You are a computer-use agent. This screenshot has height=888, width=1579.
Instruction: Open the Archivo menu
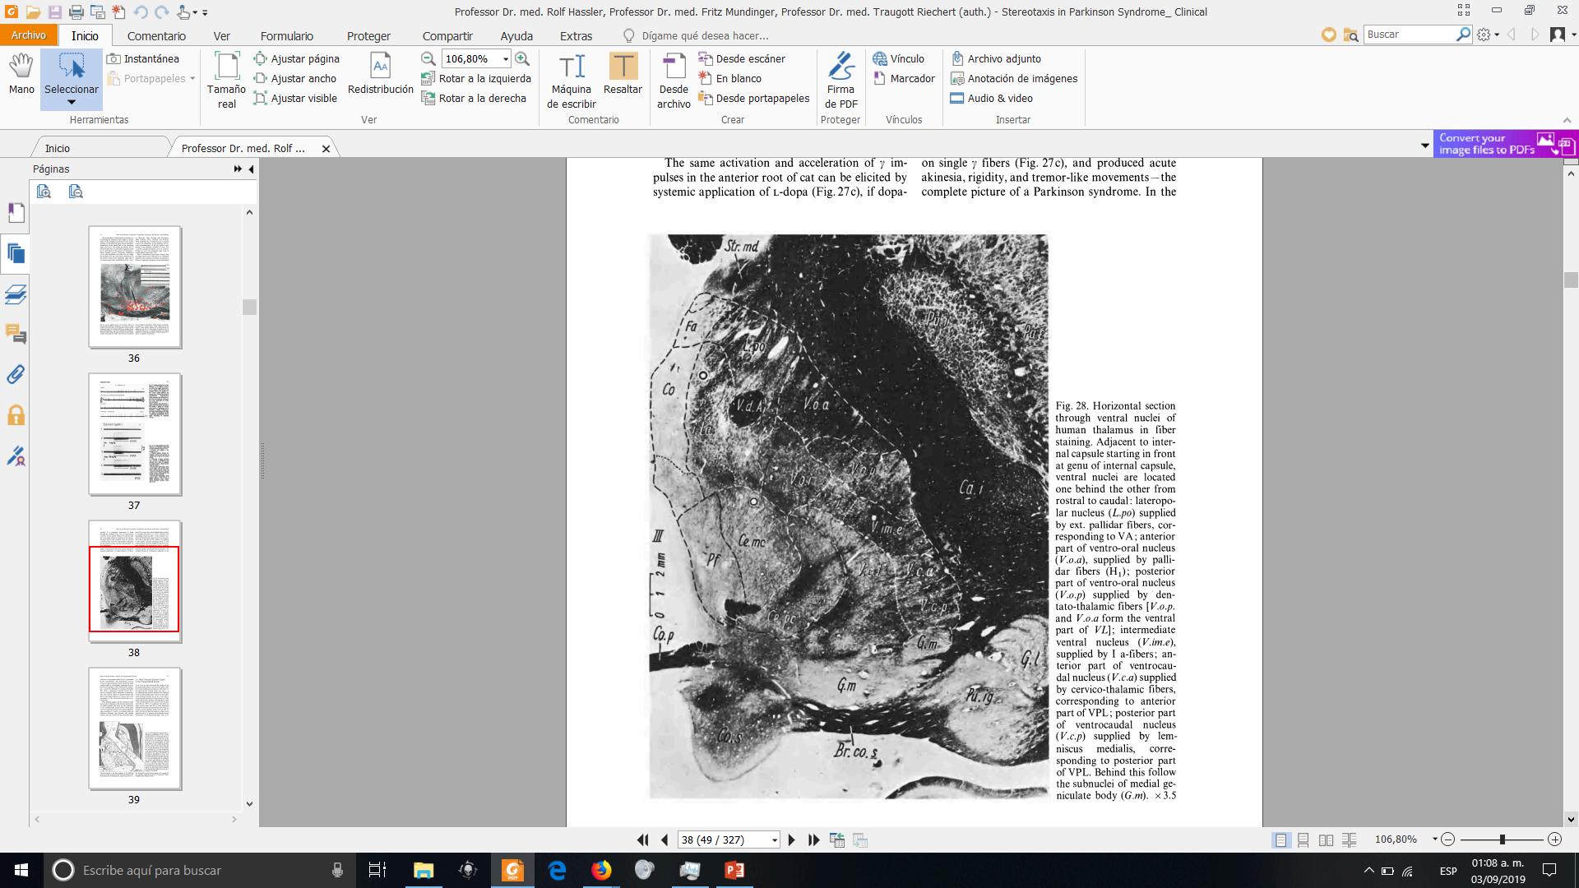(29, 35)
